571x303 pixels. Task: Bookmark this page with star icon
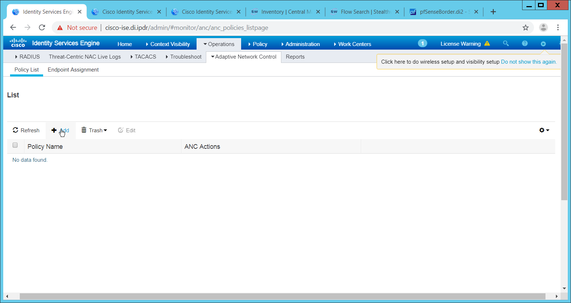(x=525, y=28)
